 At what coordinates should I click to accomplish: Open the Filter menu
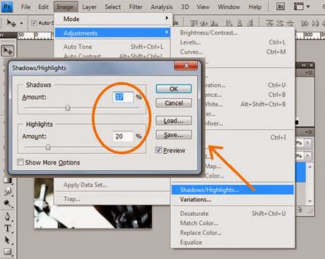click(x=136, y=7)
